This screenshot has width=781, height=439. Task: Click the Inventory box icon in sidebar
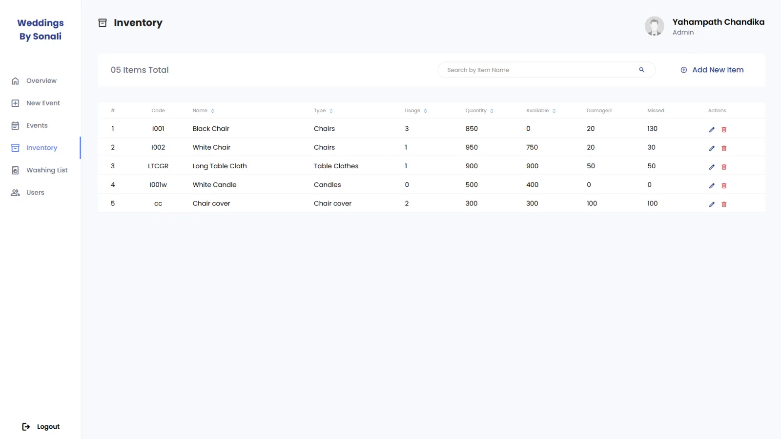pyautogui.click(x=15, y=148)
